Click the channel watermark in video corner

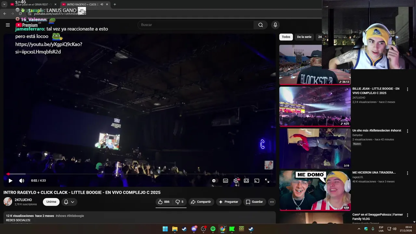coord(269,165)
